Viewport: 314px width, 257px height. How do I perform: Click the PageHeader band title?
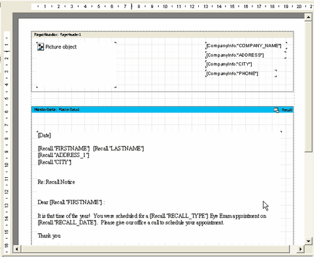pos(57,35)
